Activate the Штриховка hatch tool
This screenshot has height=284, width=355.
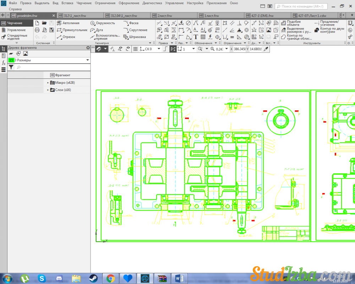coord(135,37)
